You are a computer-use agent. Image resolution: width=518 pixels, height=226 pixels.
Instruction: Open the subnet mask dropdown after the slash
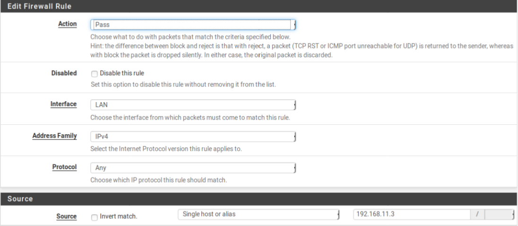(x=499, y=214)
